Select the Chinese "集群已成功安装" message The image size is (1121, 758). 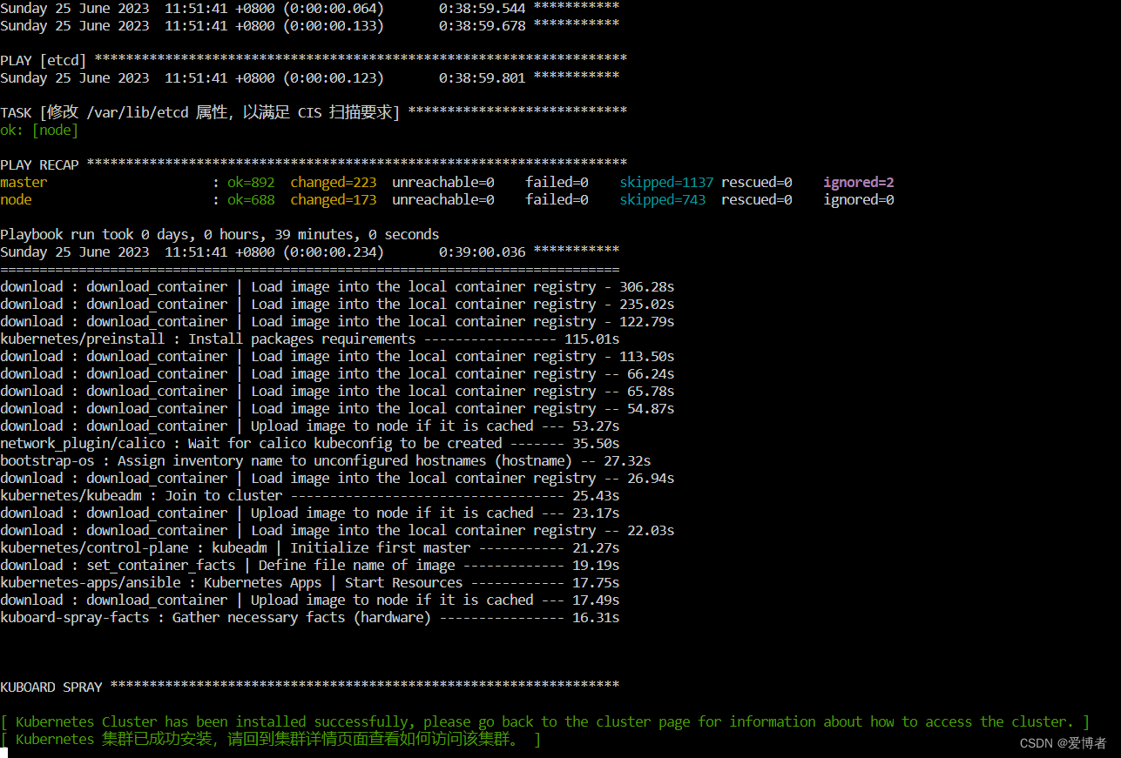point(271,739)
